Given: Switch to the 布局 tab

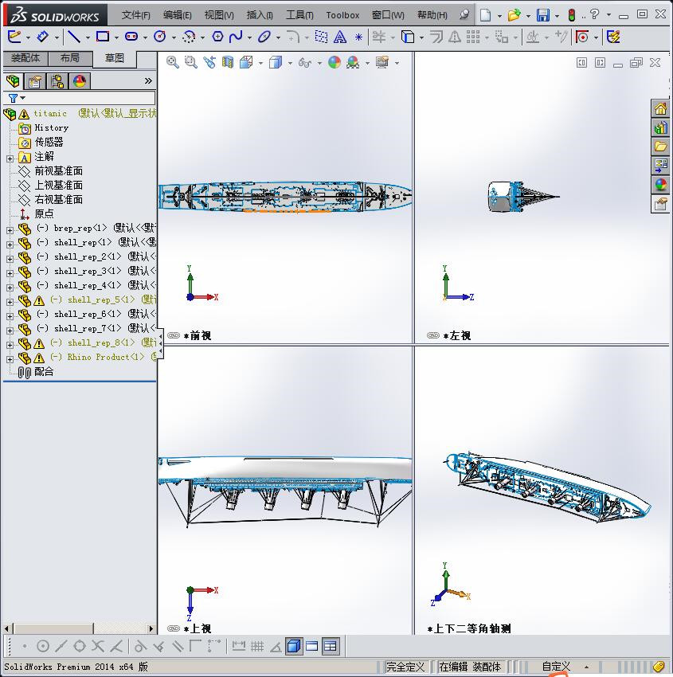Looking at the screenshot, I should point(70,58).
